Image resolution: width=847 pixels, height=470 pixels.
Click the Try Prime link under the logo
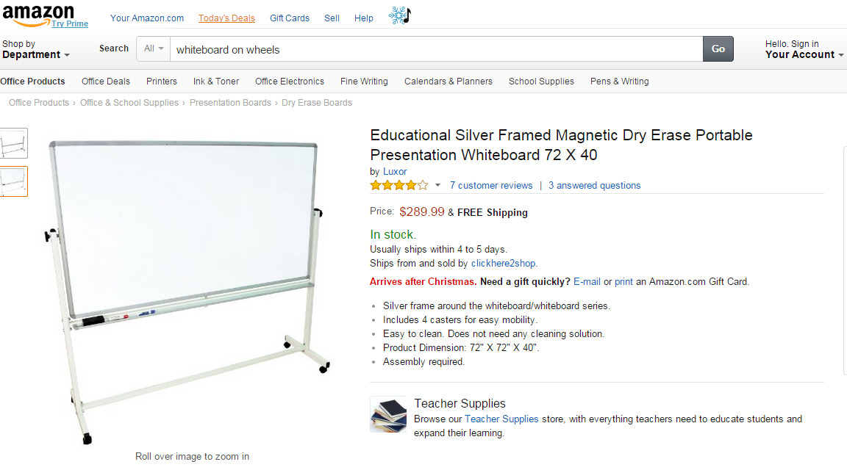pyautogui.click(x=71, y=23)
